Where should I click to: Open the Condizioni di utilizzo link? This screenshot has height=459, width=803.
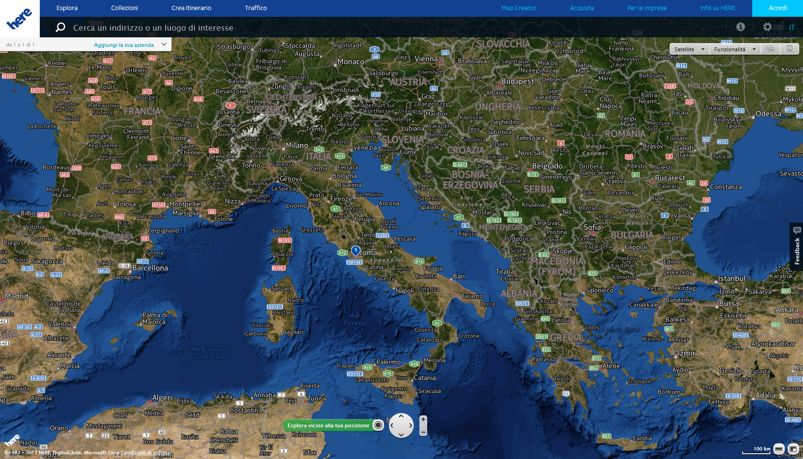(x=146, y=452)
